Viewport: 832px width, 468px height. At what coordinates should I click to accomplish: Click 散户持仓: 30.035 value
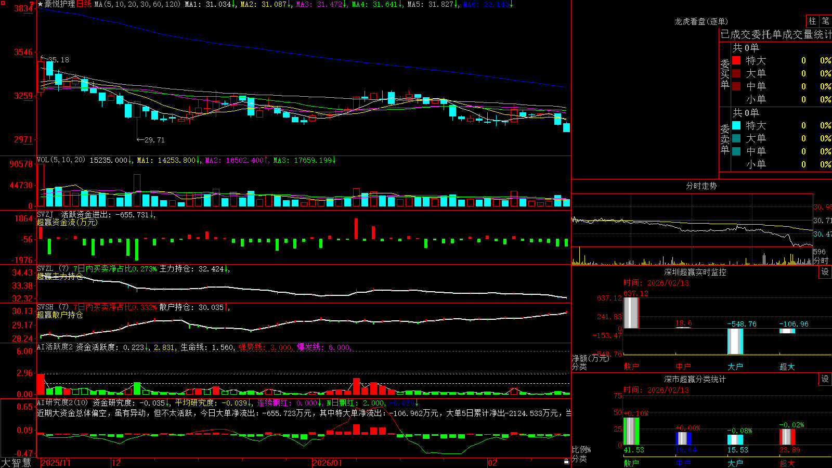[193, 307]
